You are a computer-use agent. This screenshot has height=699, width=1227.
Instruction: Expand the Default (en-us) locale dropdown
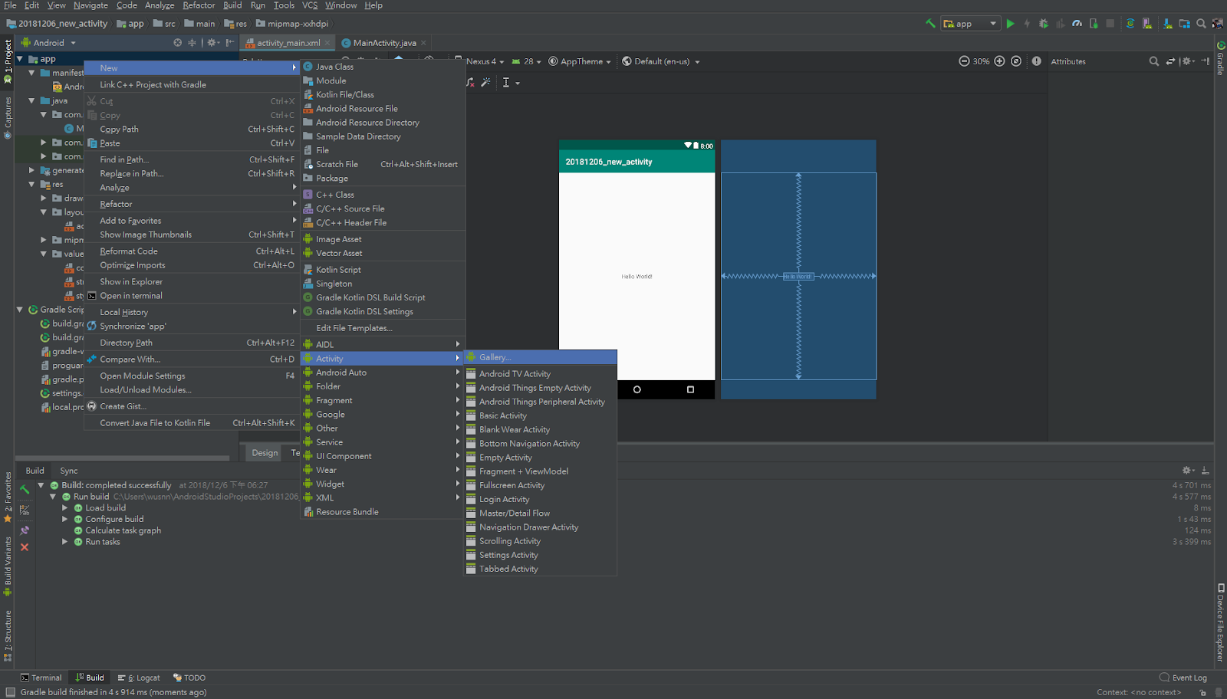pos(661,61)
